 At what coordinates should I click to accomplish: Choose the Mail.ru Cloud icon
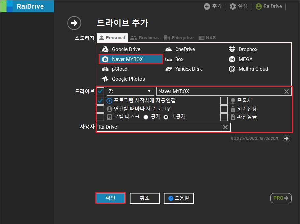click(x=232, y=69)
